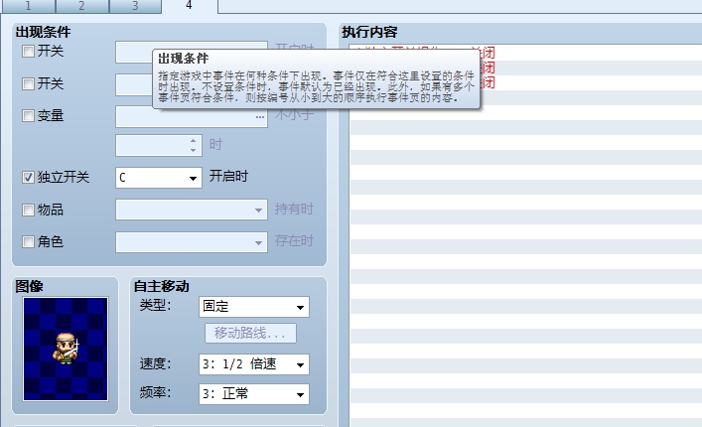702x427 pixels.
Task: Open the 速度 dropdown showing 1/2 倍速
Action: pyautogui.click(x=254, y=364)
